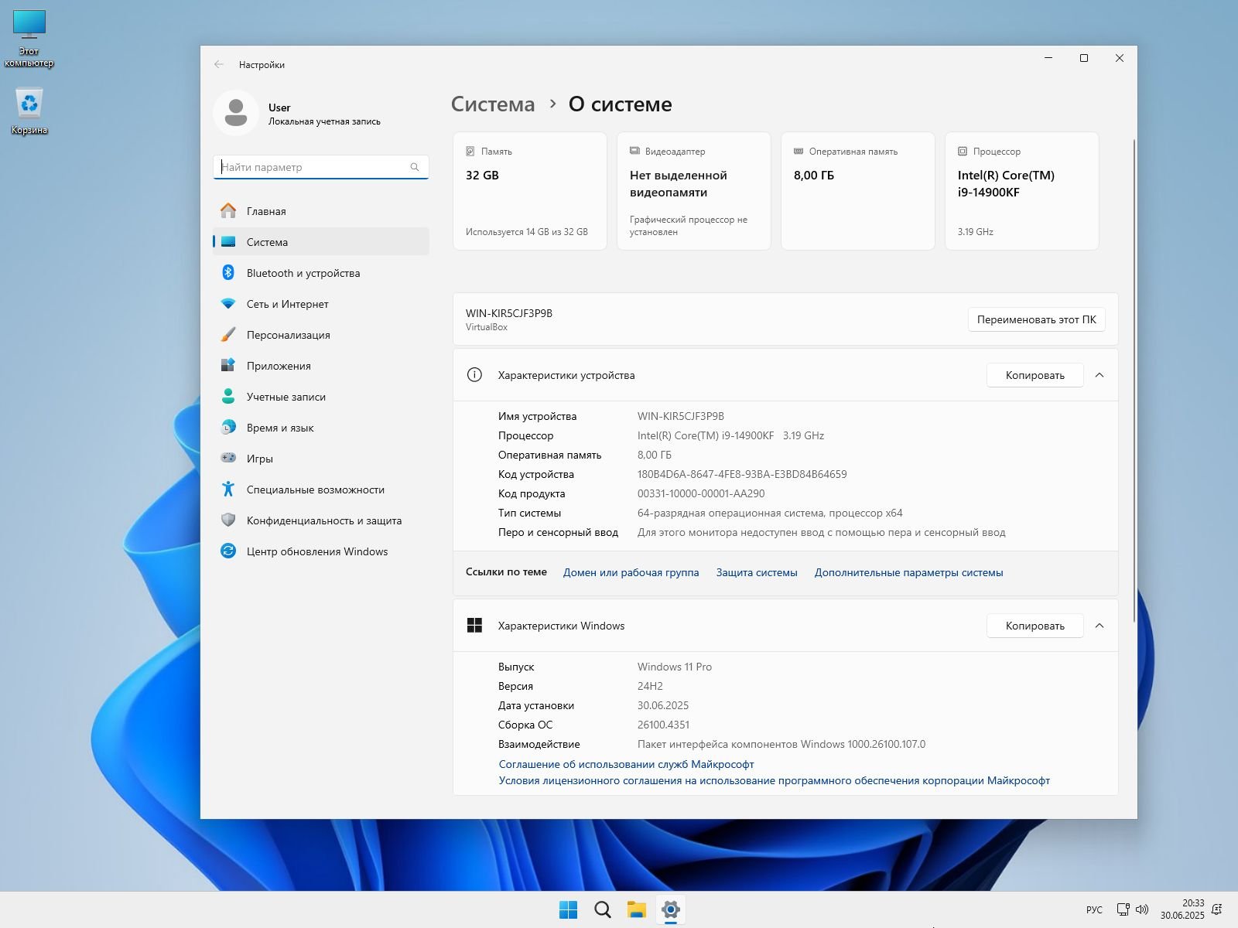Open Персонализация settings

[x=321, y=335]
